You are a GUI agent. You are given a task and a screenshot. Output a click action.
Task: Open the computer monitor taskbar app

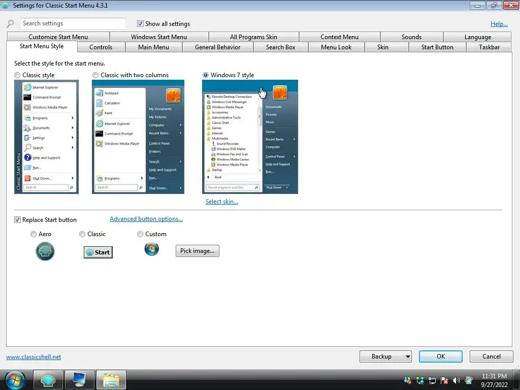tap(80, 380)
